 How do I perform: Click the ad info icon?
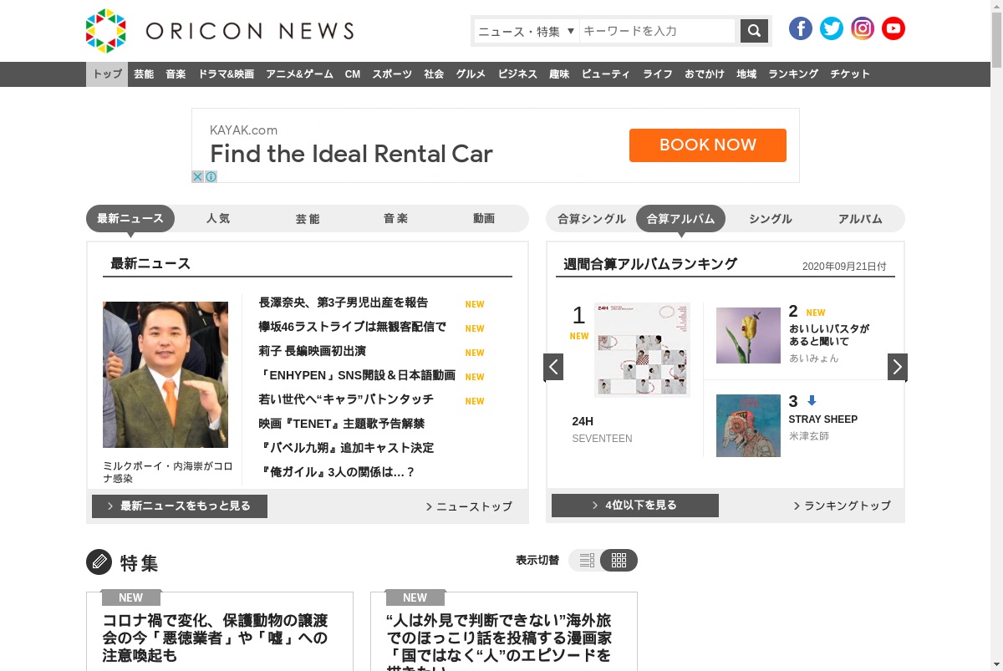coord(211,176)
